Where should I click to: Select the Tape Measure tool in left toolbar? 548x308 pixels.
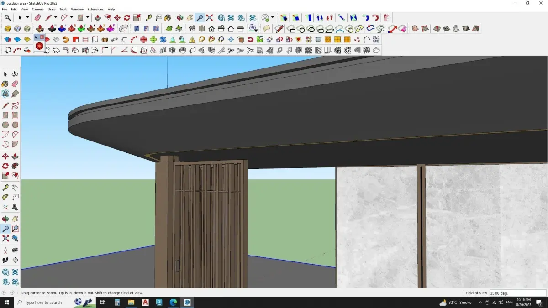click(x=5, y=188)
